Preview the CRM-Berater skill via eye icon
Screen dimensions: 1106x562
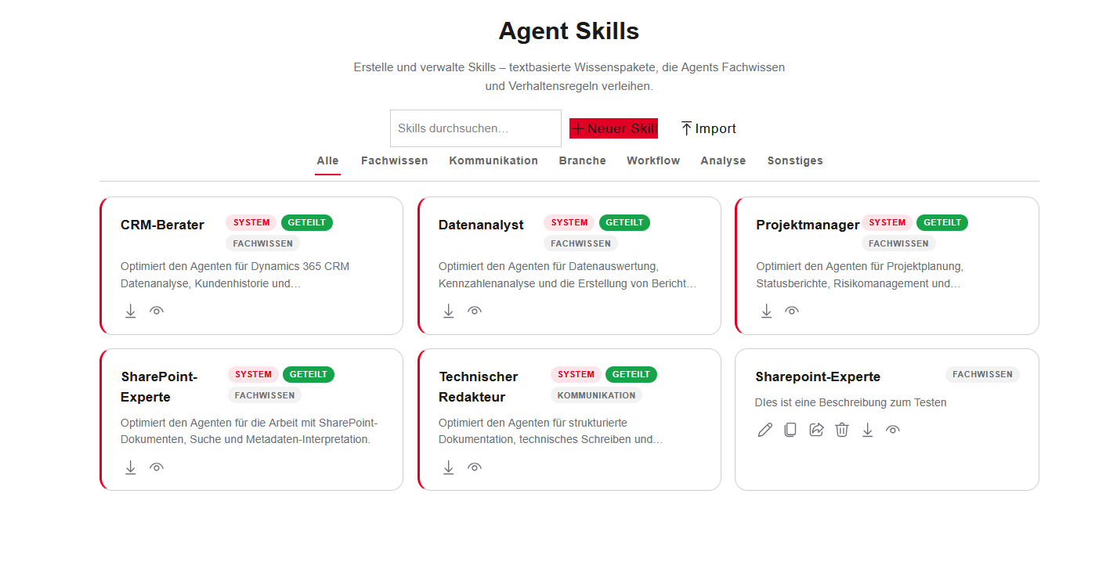click(157, 312)
